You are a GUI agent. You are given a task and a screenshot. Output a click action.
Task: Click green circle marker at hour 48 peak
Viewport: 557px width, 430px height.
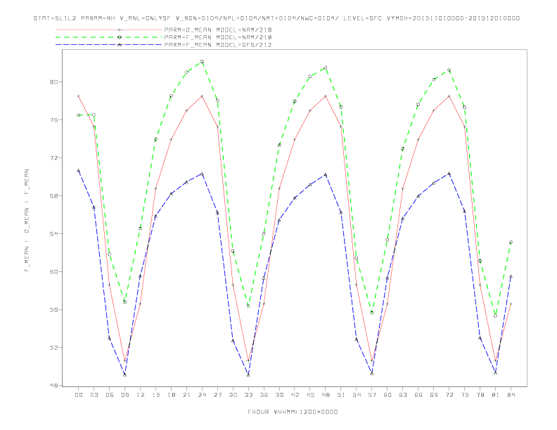[x=326, y=67]
